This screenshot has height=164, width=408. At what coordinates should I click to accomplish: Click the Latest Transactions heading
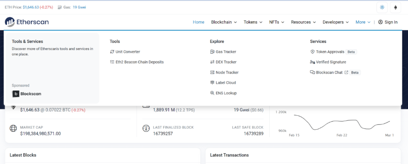(x=229, y=155)
